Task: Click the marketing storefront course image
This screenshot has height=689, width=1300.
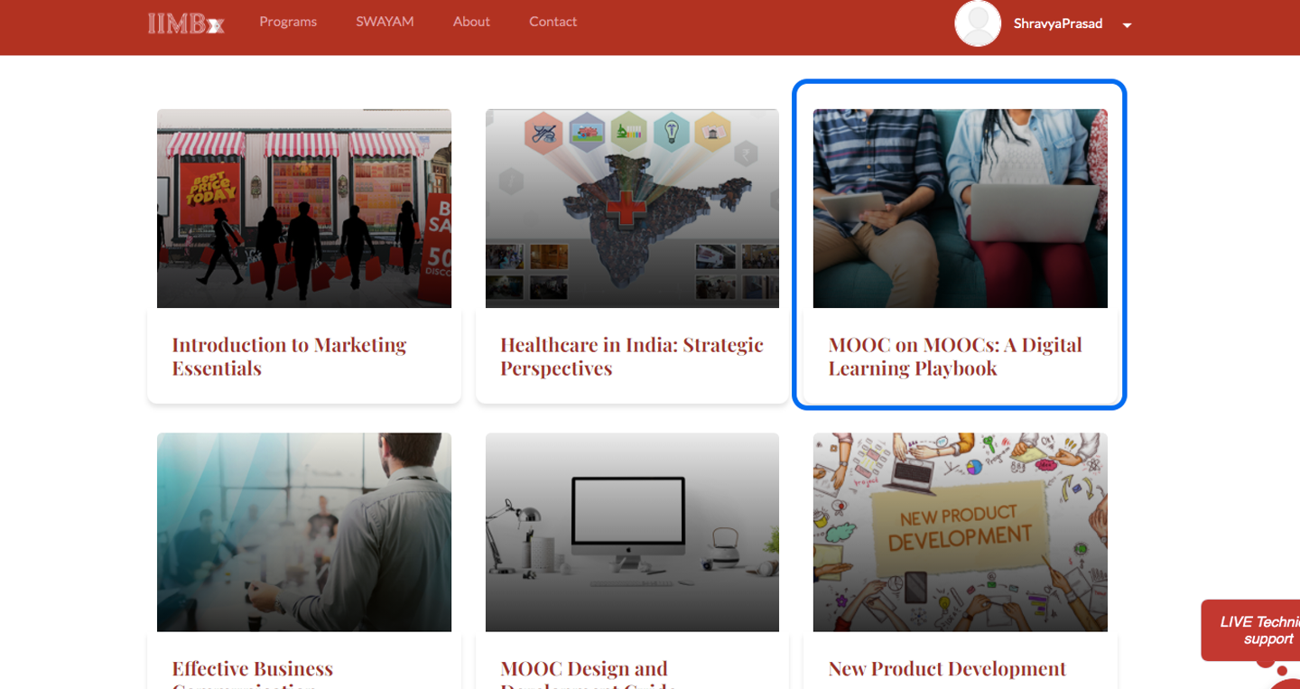Action: point(304,209)
